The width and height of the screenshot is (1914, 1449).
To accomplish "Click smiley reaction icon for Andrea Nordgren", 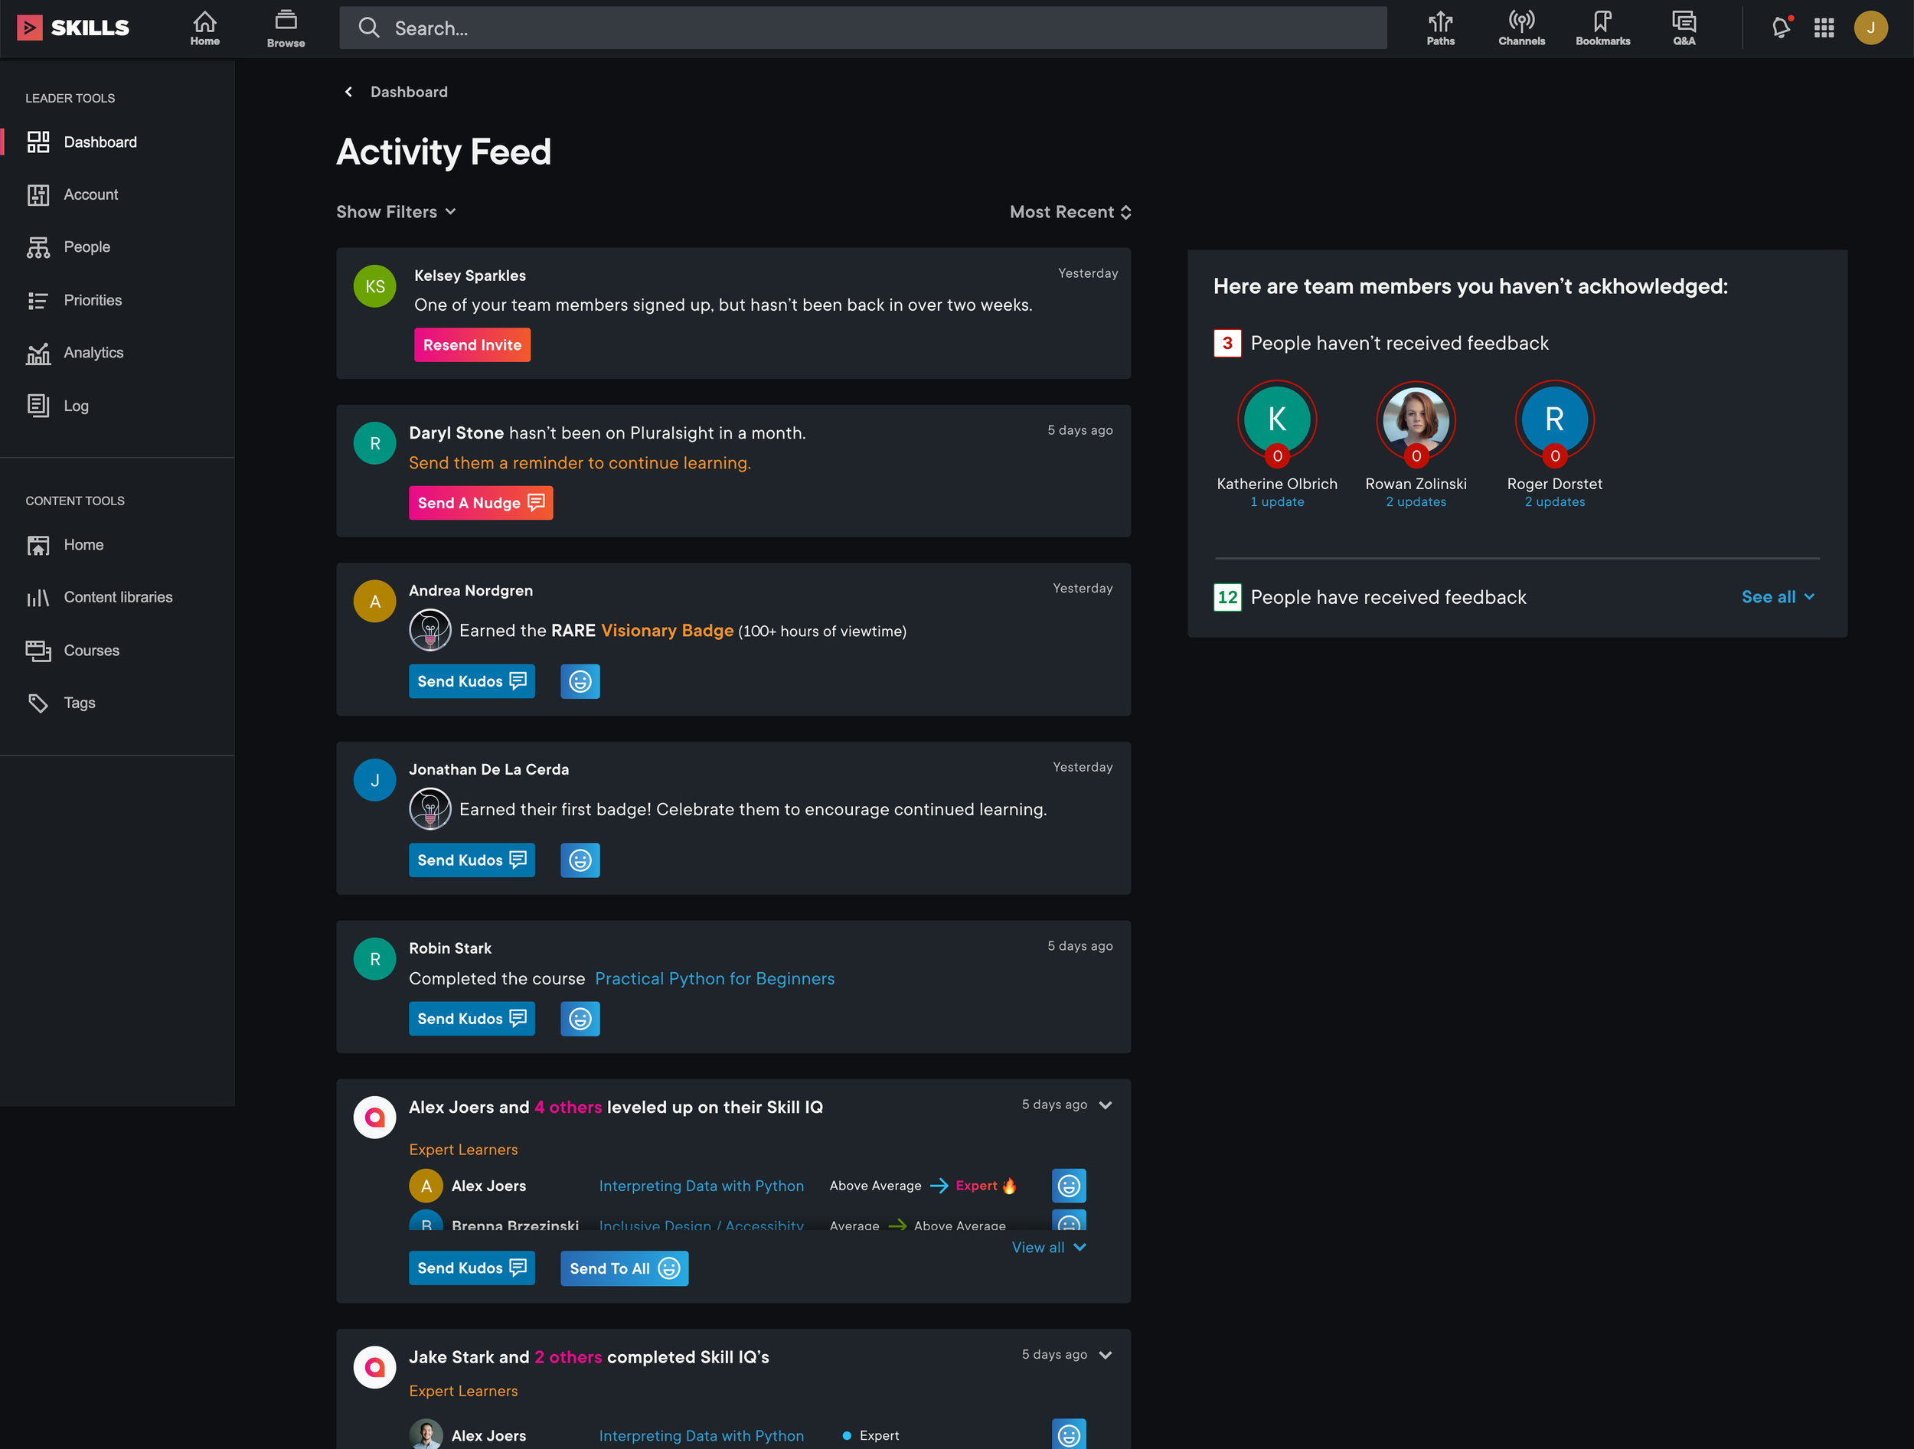I will click(580, 682).
